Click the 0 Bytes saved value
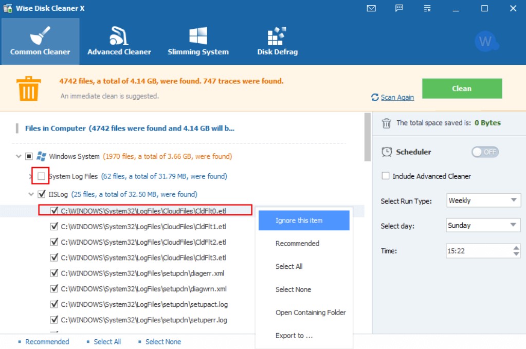This screenshot has height=349, width=526. (487, 123)
